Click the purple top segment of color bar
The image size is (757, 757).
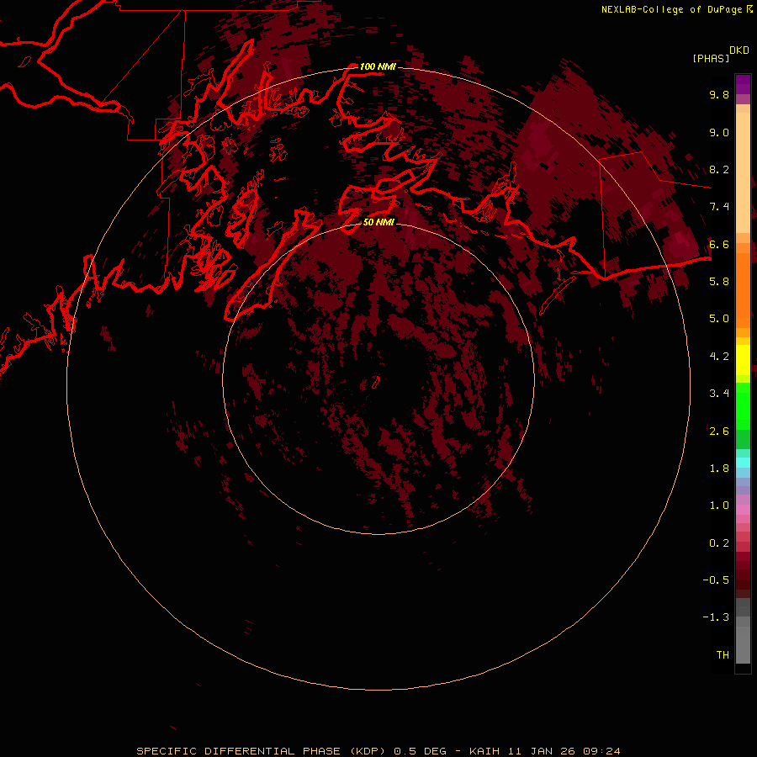coord(743,84)
